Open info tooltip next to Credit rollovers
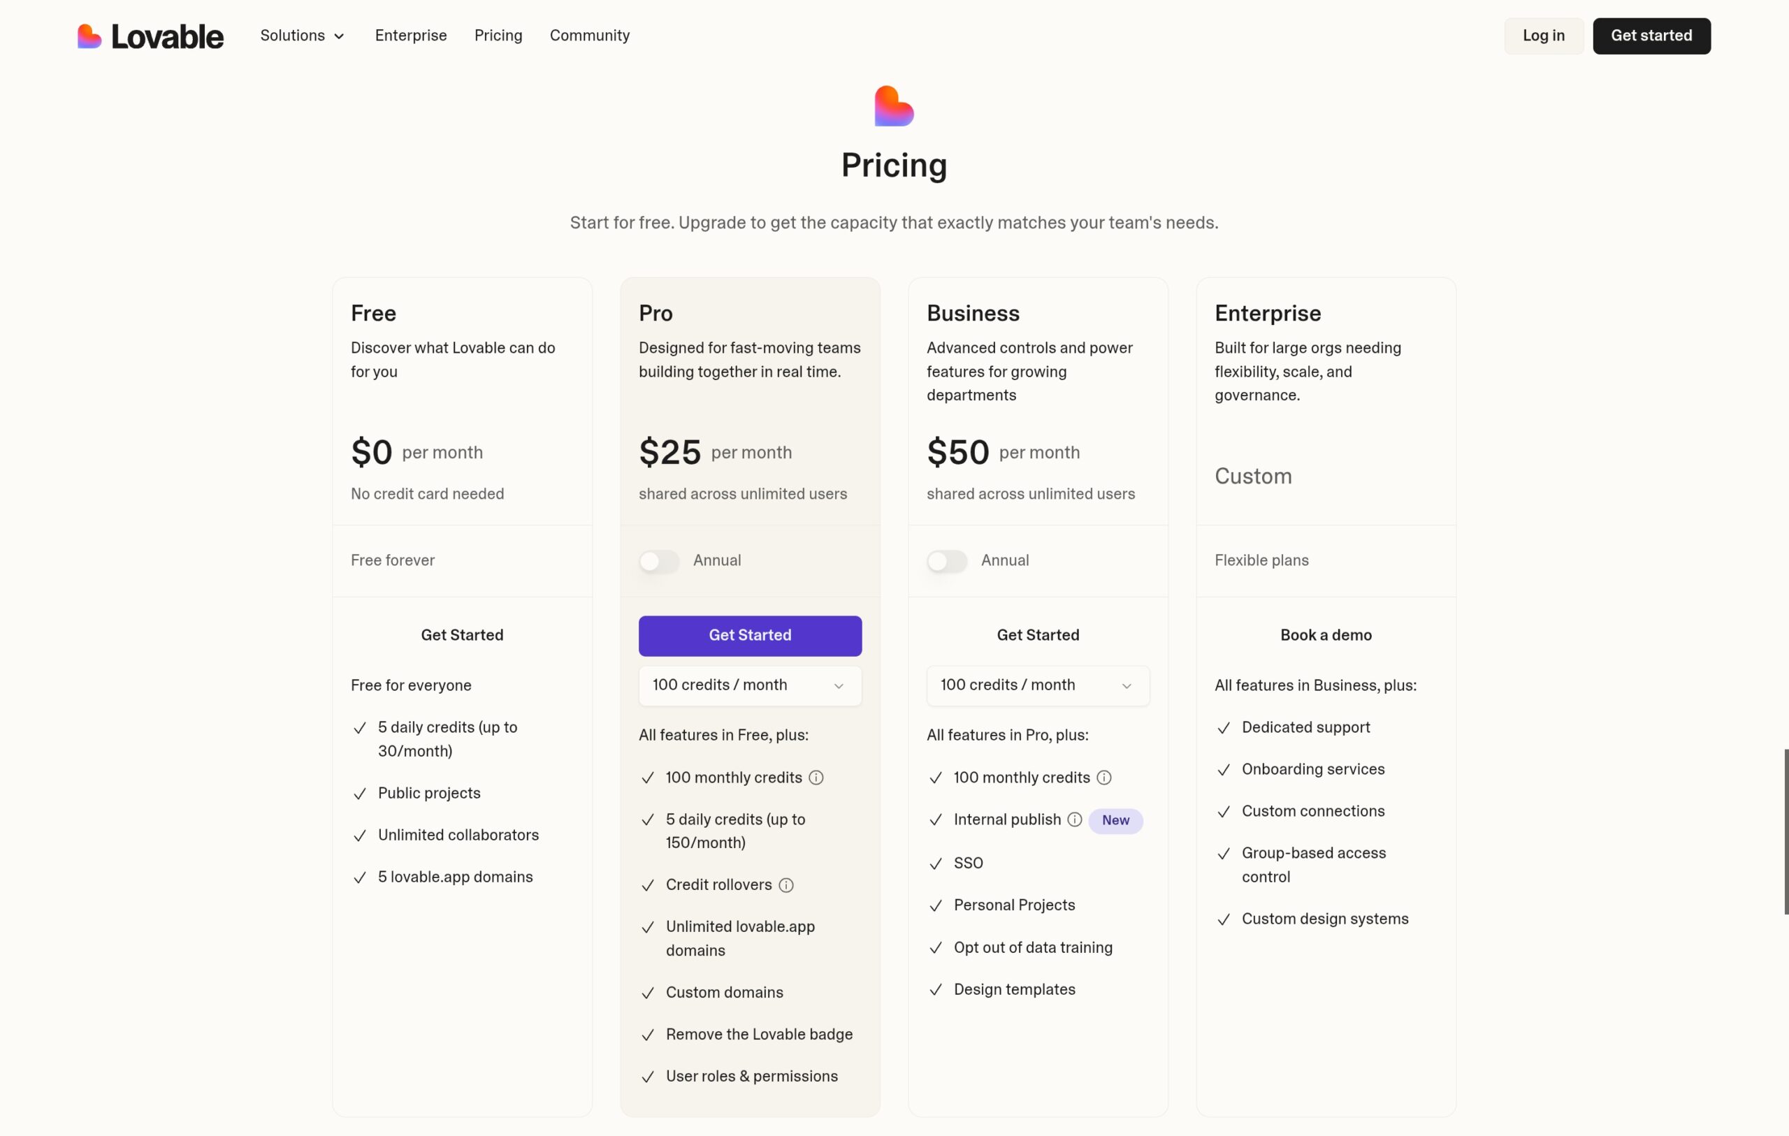This screenshot has height=1136, width=1789. click(x=786, y=886)
